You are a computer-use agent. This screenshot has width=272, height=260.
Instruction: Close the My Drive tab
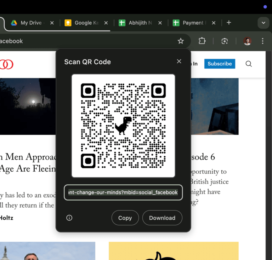point(52,23)
